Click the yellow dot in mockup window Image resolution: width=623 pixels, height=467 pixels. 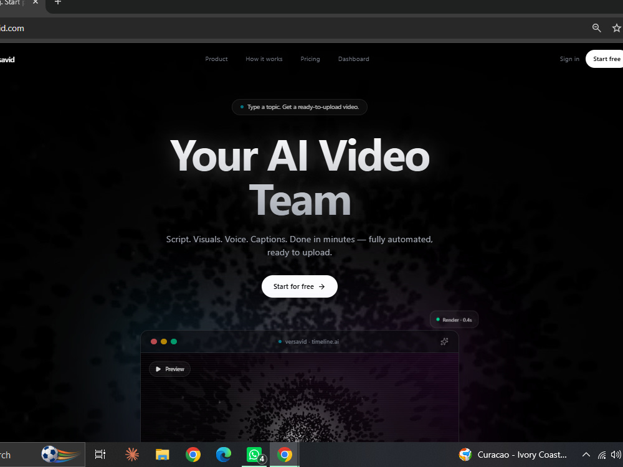tap(164, 341)
